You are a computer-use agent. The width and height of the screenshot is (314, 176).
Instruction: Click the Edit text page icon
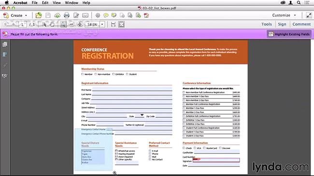pos(76,15)
